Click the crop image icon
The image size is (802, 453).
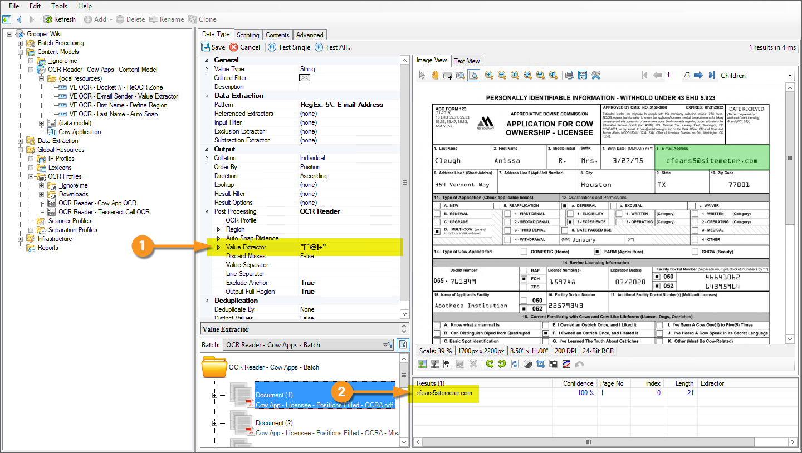click(540, 364)
